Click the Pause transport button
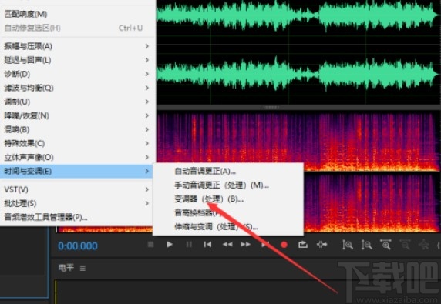Screen dimensions: 441x304 189,245
